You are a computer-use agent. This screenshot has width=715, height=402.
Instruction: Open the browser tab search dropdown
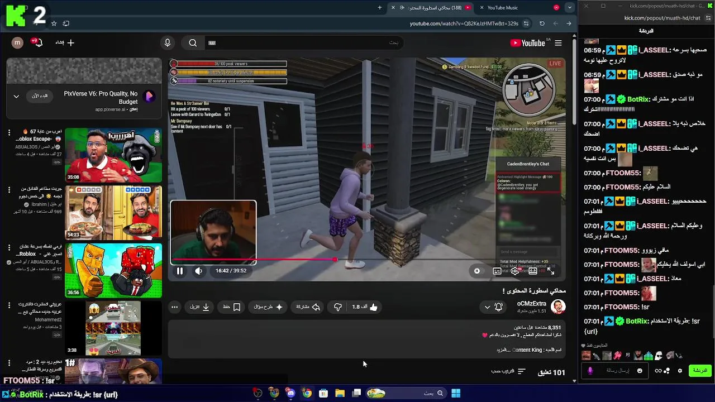pyautogui.click(x=569, y=7)
